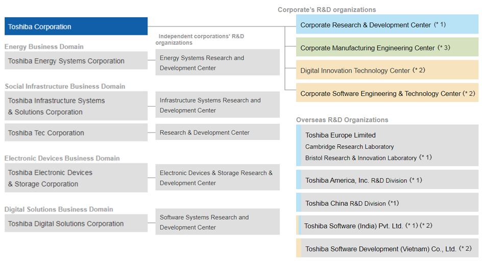Click Cambridge Research Laboratory
Viewport: 482px width, 265px height.
[350, 147]
